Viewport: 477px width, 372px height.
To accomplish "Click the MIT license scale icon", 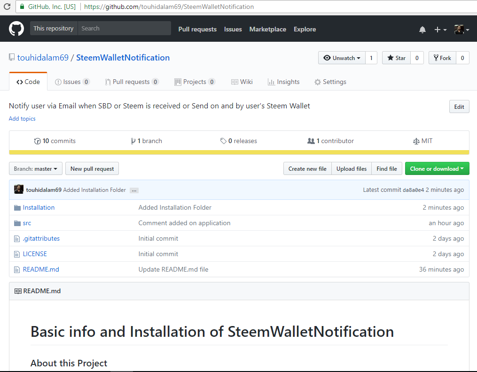I will pyautogui.click(x=416, y=141).
